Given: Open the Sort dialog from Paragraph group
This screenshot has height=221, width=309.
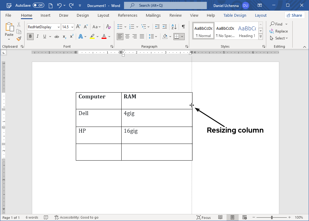Looking at the screenshot, I should 174,27.
